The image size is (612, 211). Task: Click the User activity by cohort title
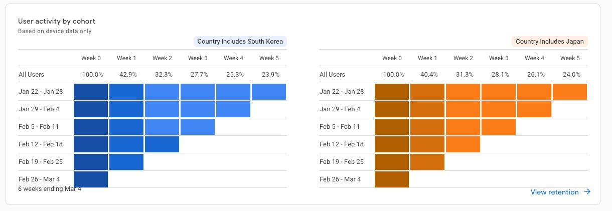tap(57, 21)
